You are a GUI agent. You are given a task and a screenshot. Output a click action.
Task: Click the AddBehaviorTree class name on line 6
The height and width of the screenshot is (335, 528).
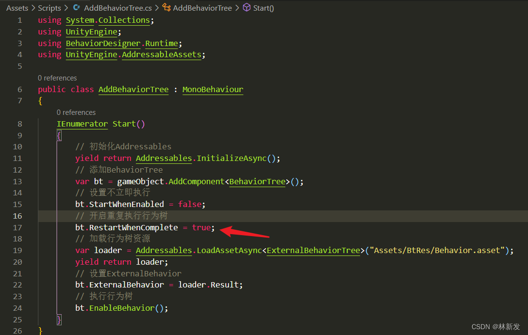tap(133, 90)
